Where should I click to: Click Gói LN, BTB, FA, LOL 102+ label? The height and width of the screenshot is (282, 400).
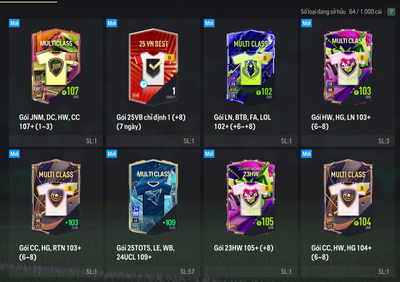(x=242, y=122)
